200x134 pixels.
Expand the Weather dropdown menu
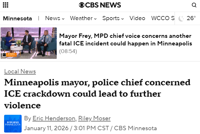click(x=83, y=18)
